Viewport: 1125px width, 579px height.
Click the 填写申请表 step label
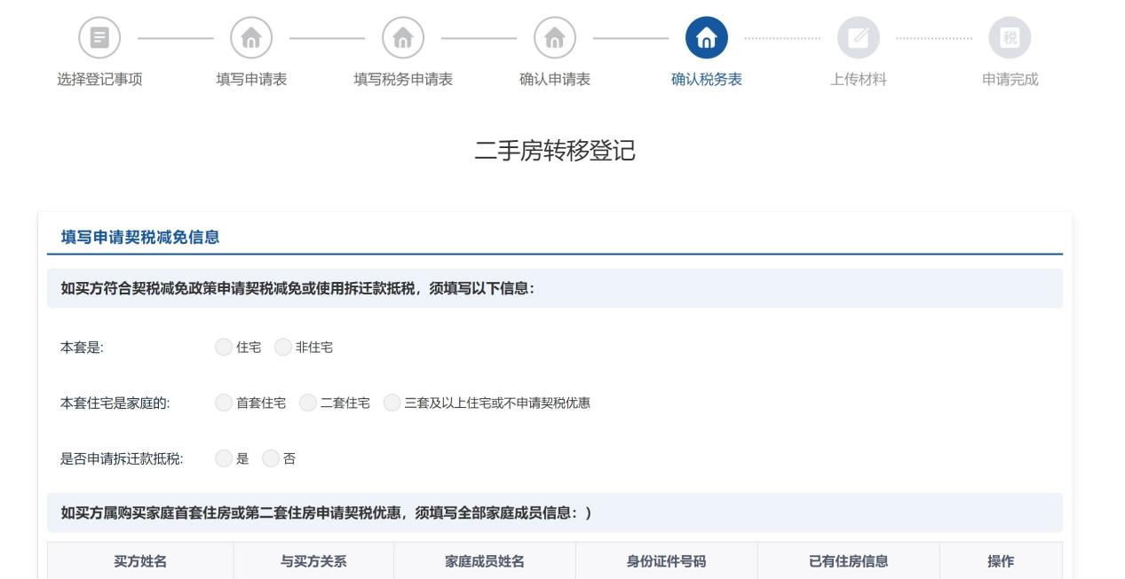pyautogui.click(x=250, y=80)
